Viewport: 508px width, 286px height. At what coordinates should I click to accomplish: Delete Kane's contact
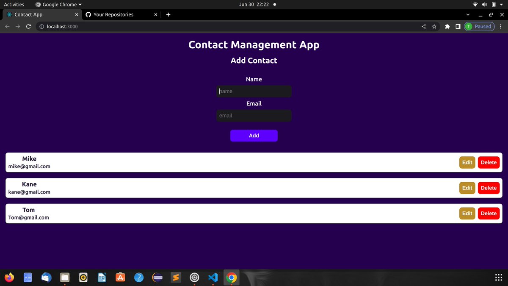coord(489,188)
